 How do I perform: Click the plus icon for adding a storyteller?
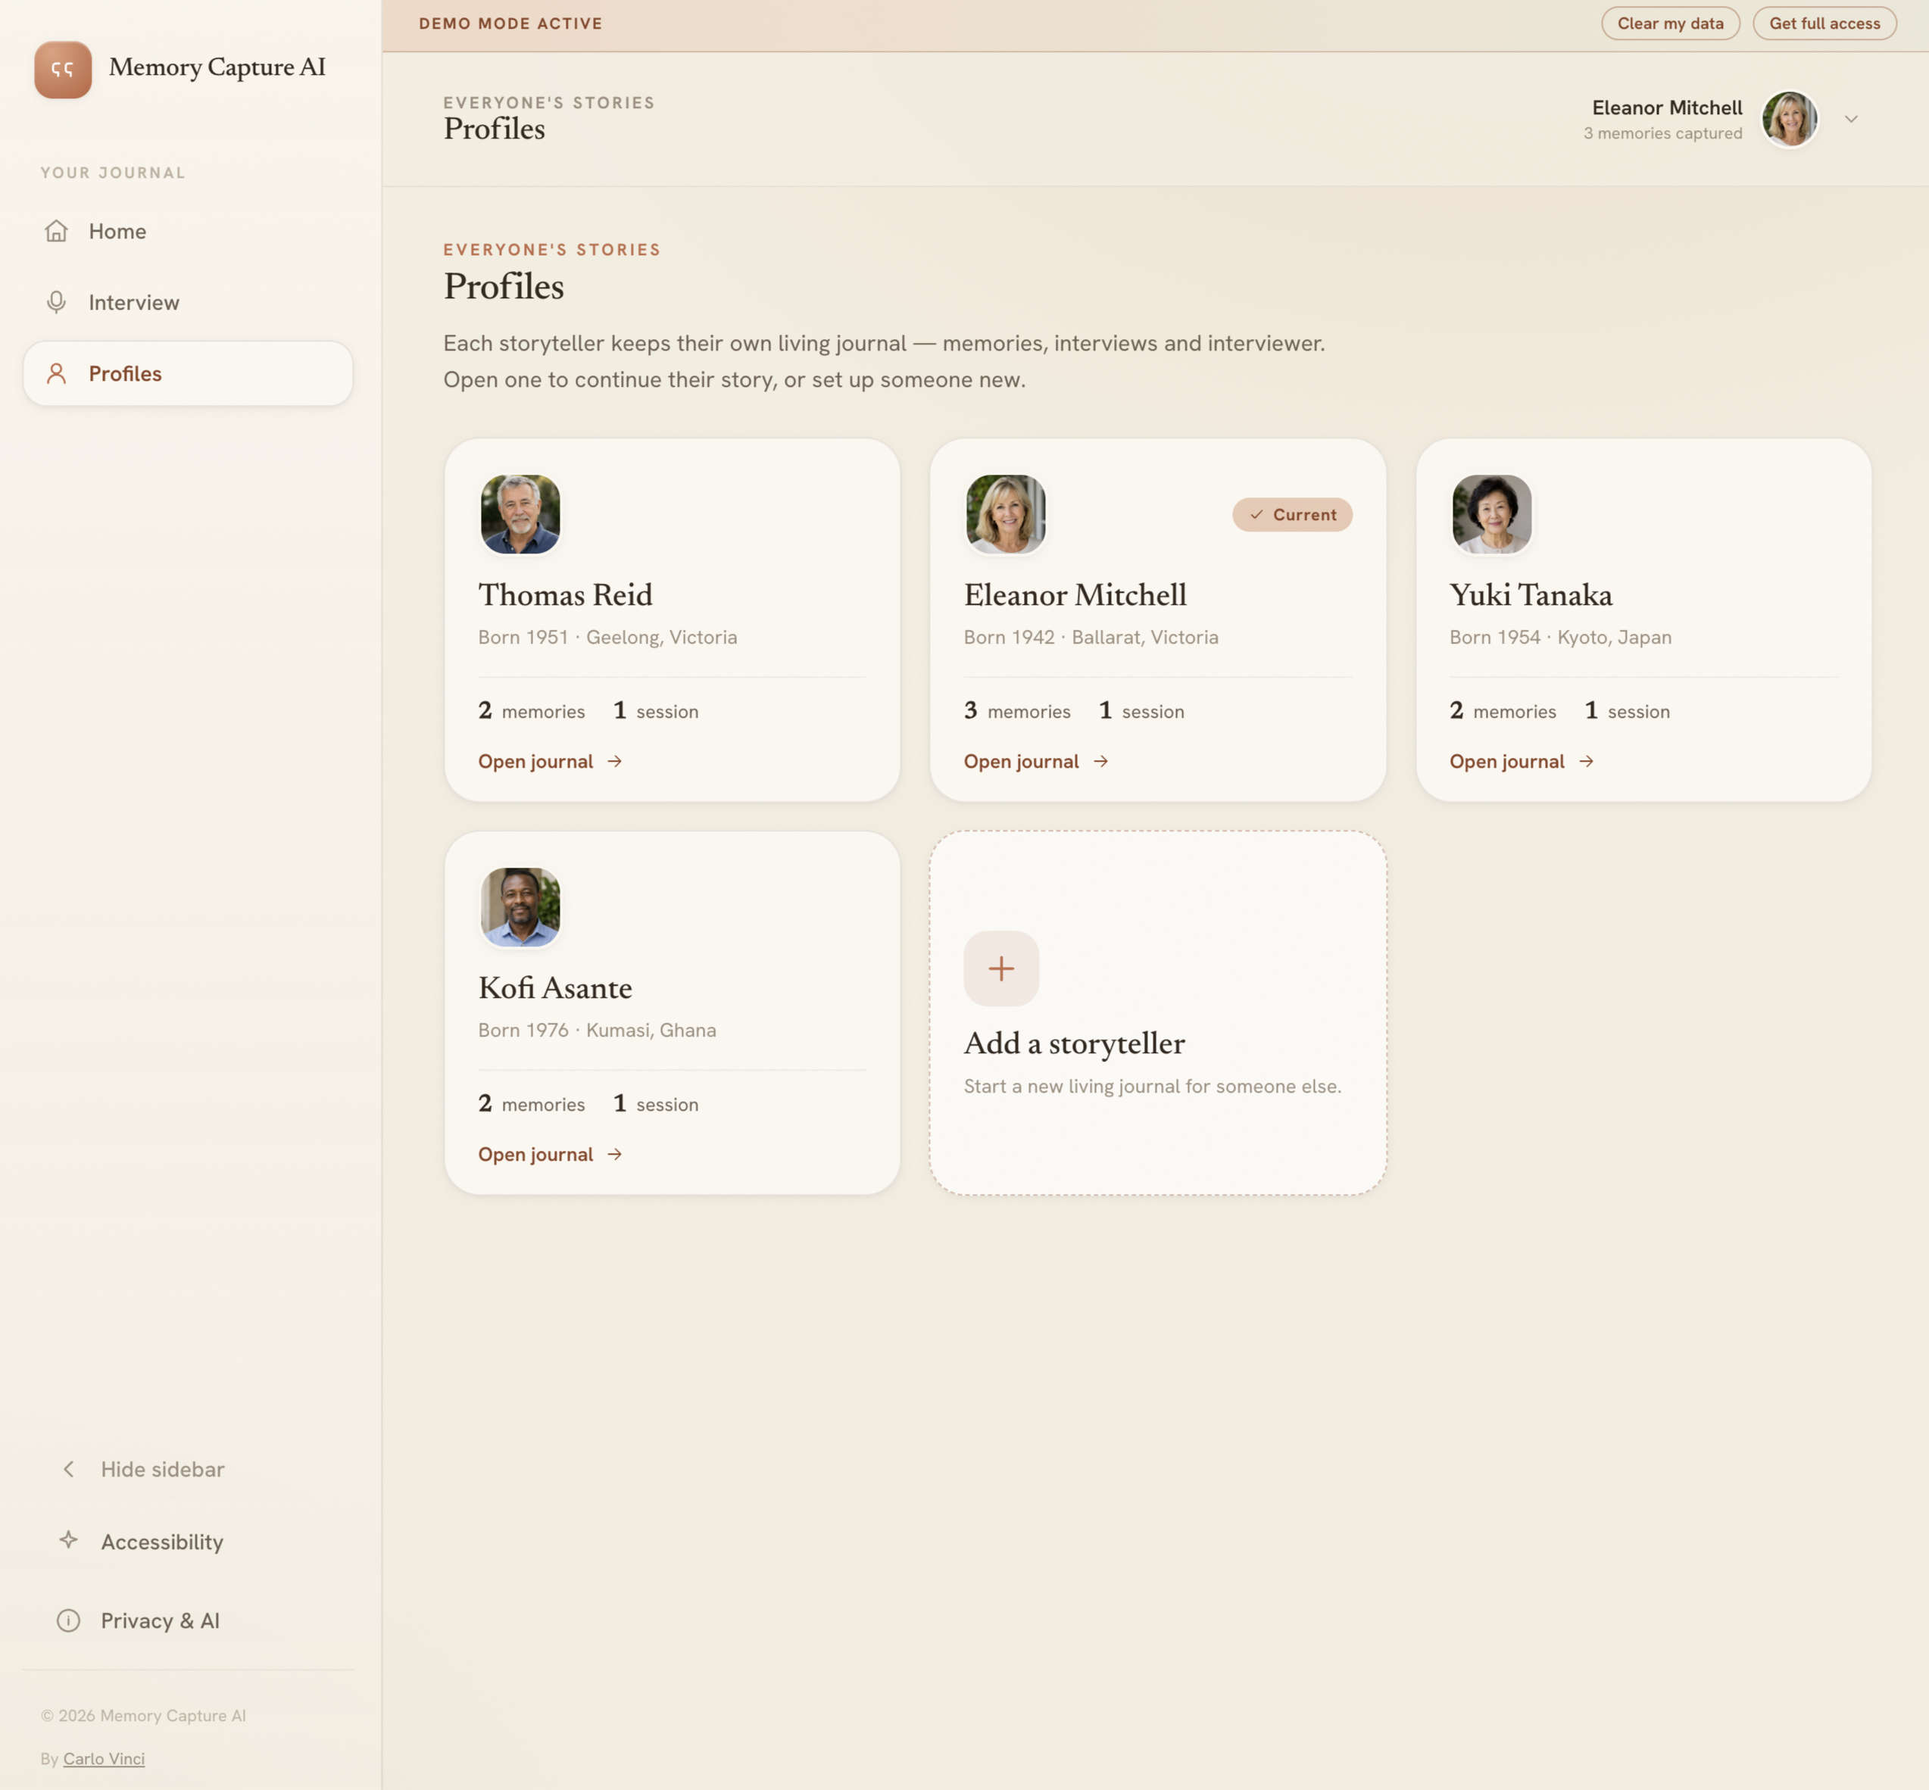(x=1000, y=968)
